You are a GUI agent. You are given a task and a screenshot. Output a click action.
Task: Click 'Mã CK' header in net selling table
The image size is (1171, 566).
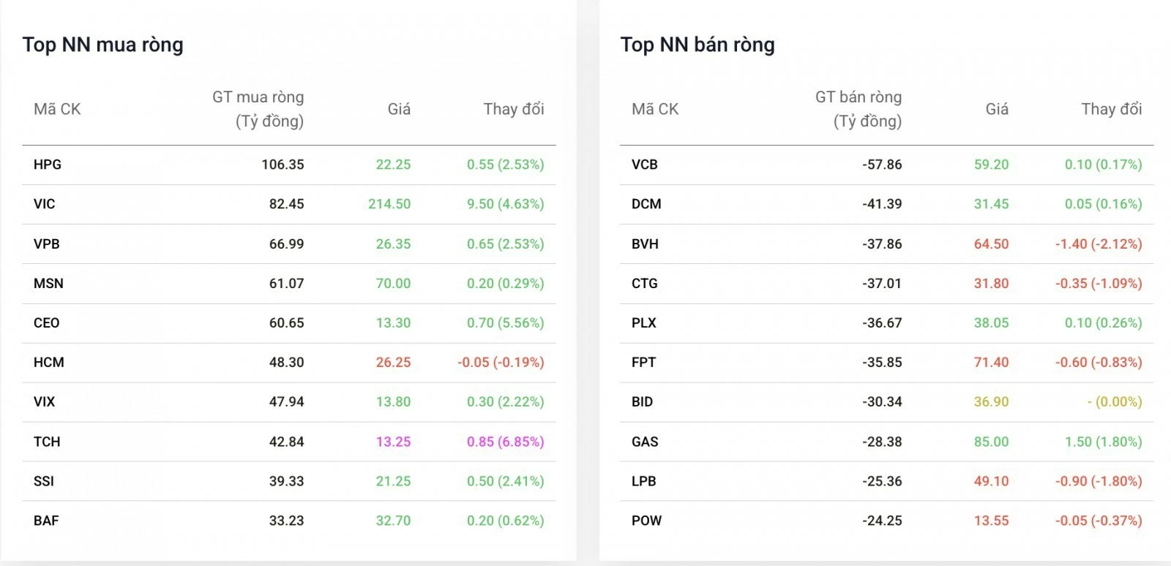point(655,109)
